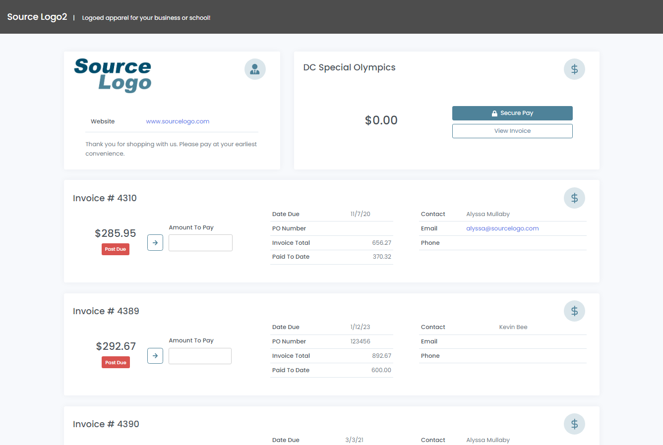
Task: Click the account person icon on the company card
Action: click(x=255, y=69)
